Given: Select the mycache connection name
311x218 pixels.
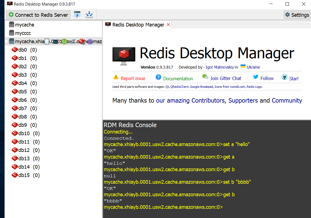Looking at the screenshot, I should pyautogui.click(x=25, y=25).
